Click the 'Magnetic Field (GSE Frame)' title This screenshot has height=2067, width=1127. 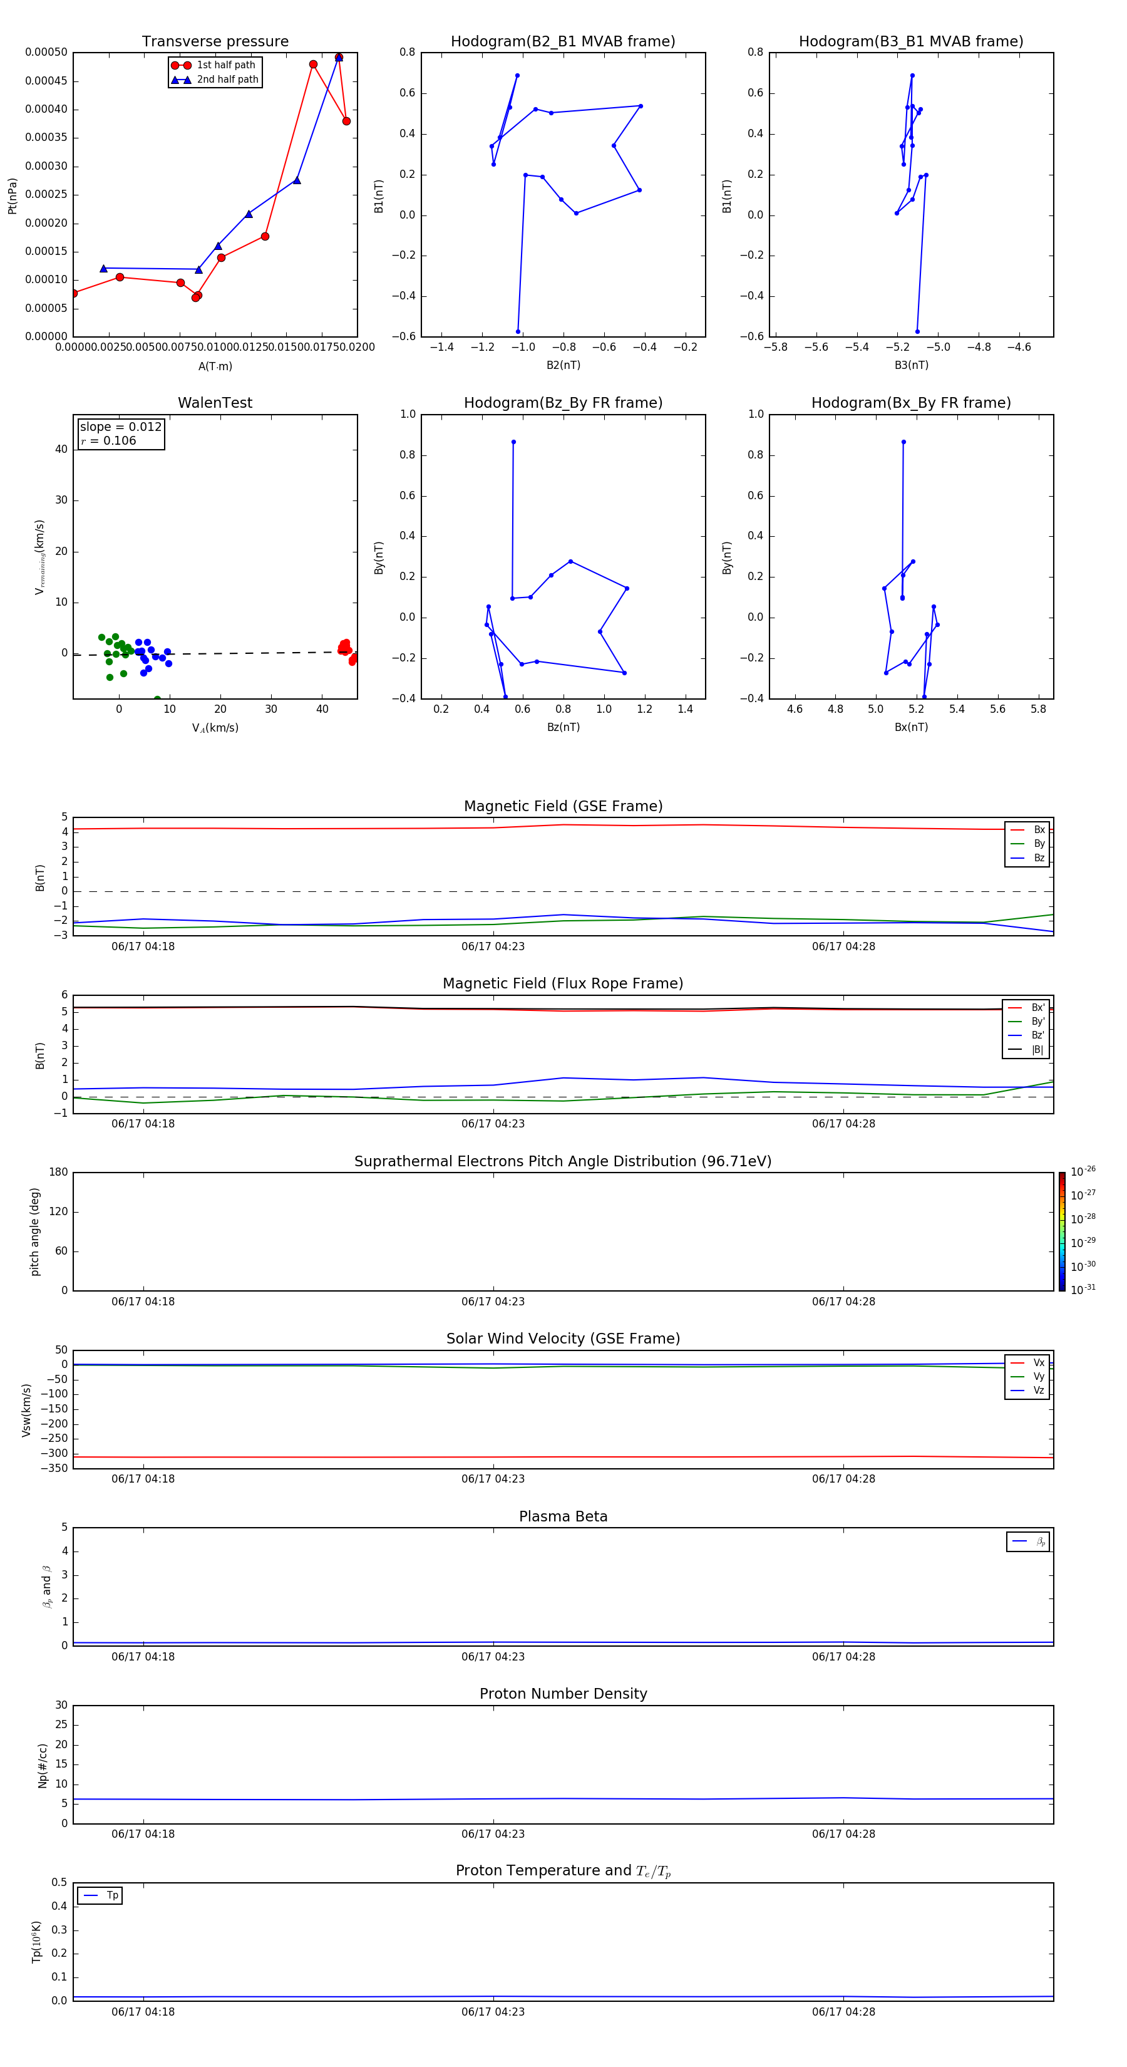pyautogui.click(x=563, y=806)
